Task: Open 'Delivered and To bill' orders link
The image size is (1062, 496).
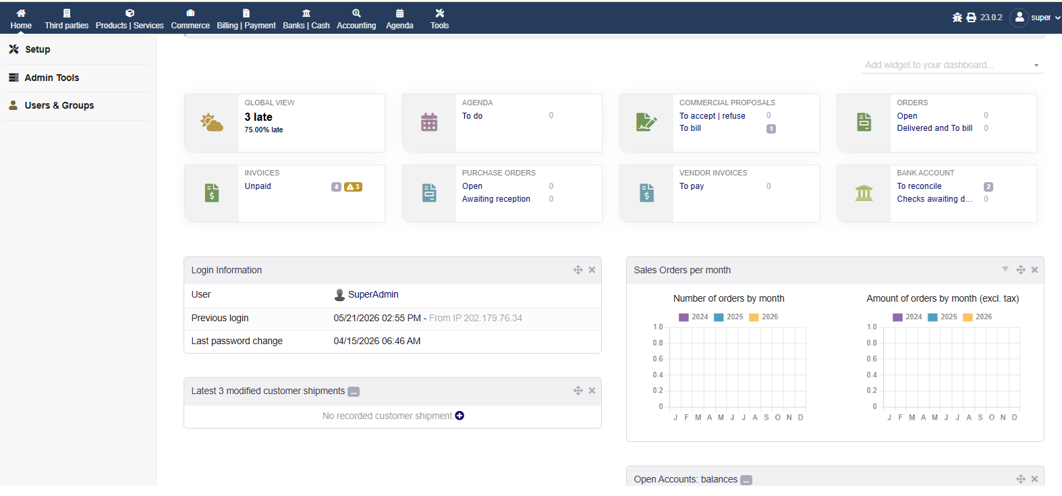Action: click(x=934, y=128)
